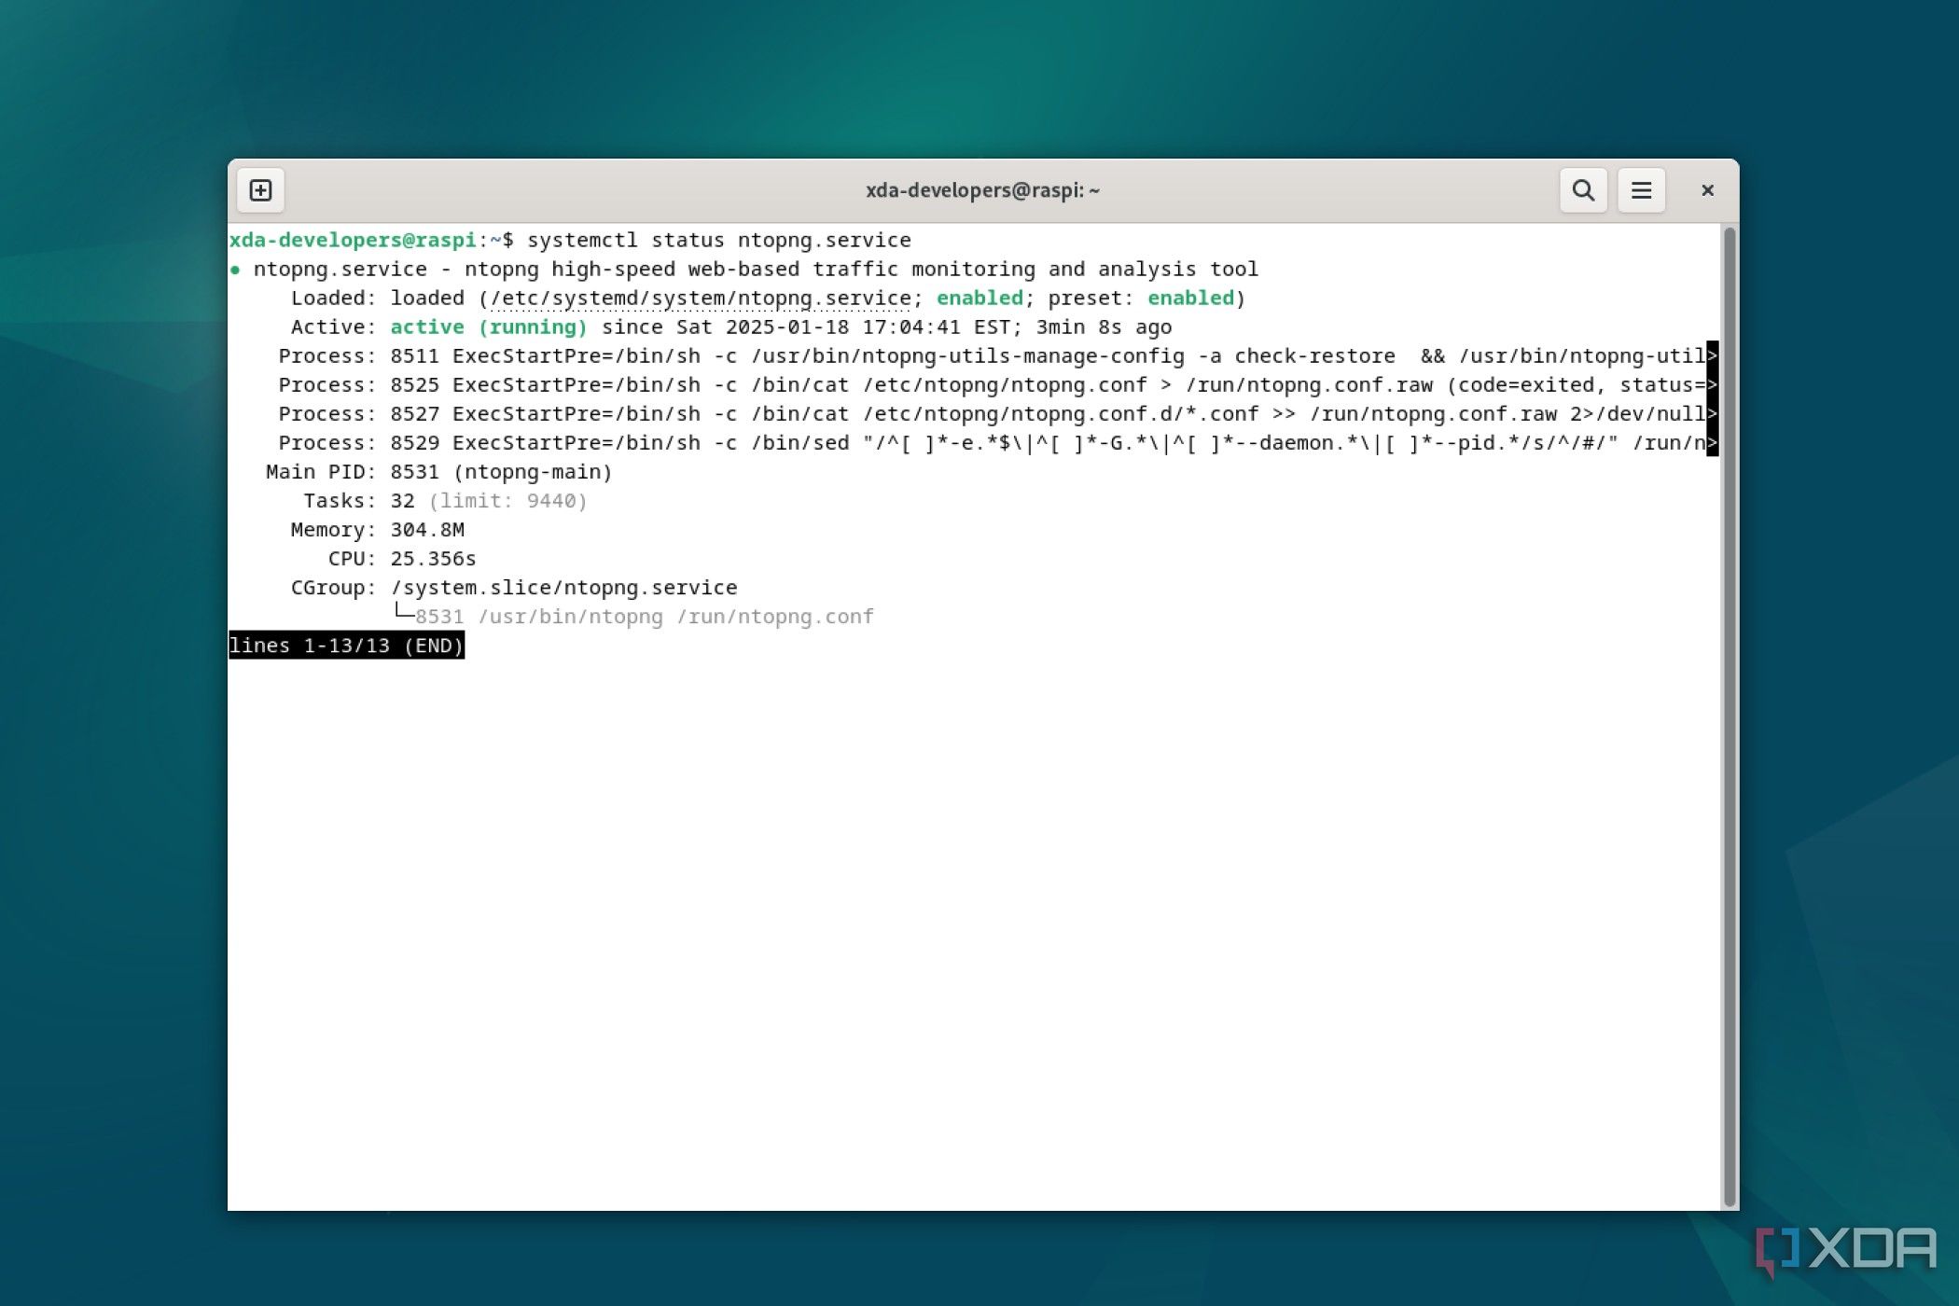
Task: Click the truncation marker on Process 8511 line
Action: point(1712,355)
